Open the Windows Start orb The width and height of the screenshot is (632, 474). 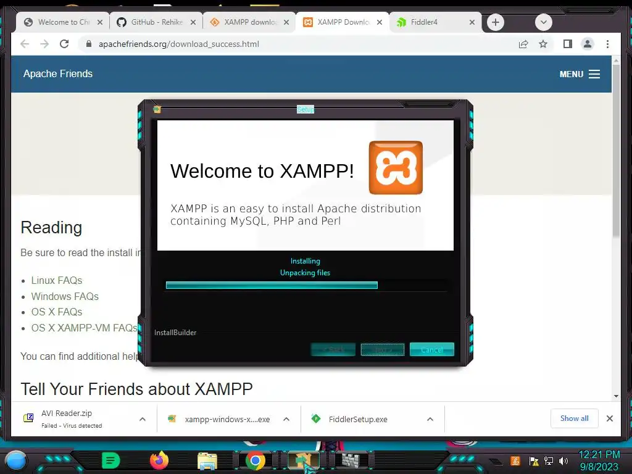point(16,460)
